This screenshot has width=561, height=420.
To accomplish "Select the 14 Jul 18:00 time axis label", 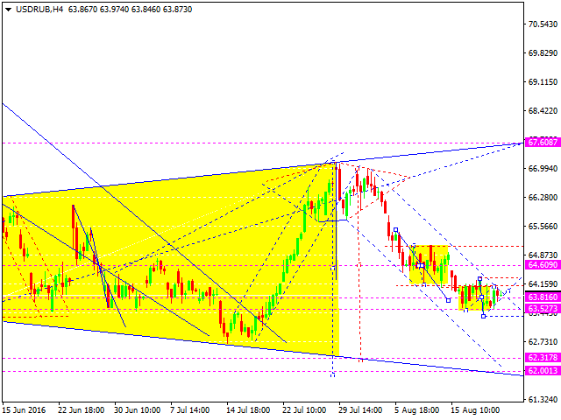I will [x=248, y=410].
